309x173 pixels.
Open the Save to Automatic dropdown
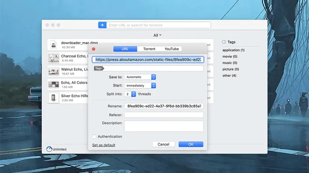coord(140,77)
